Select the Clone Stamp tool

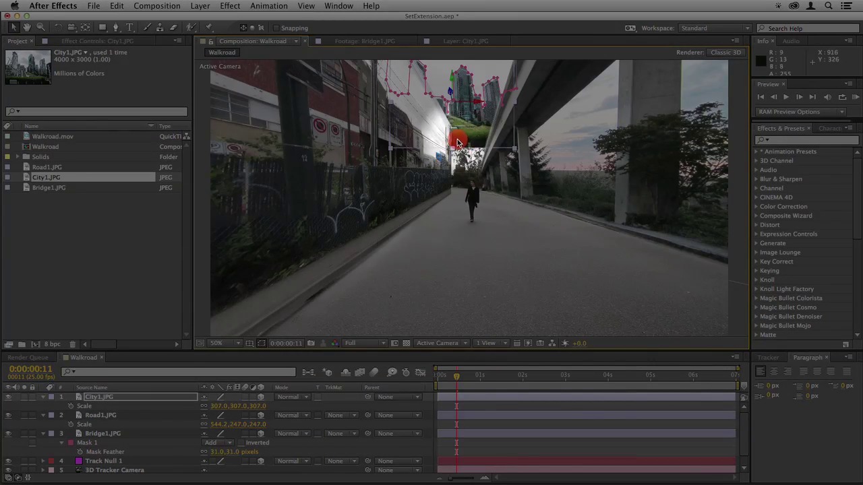(x=160, y=28)
